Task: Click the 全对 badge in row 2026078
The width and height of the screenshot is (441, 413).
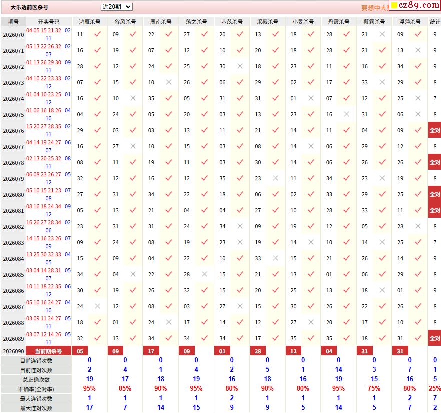Action: point(434,162)
